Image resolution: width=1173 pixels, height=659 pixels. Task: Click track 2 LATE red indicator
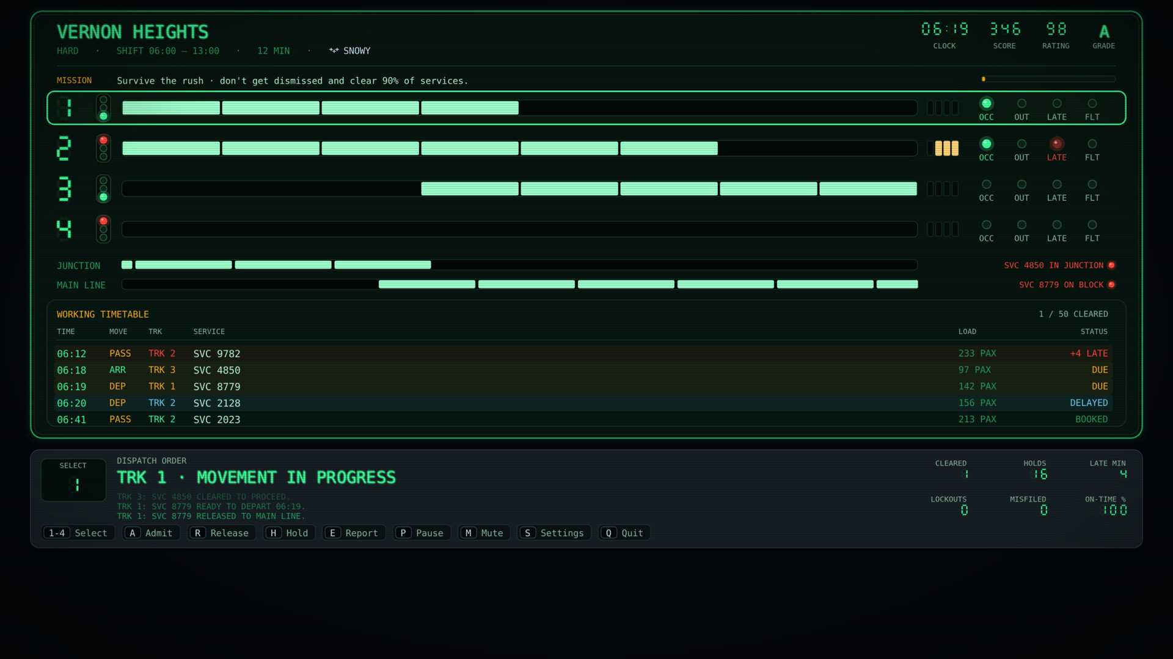pos(1057,144)
